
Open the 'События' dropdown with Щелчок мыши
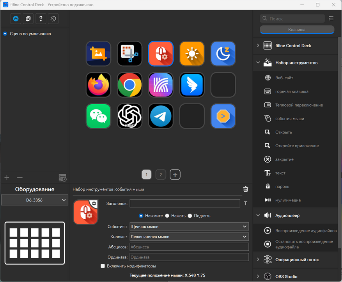189,227
